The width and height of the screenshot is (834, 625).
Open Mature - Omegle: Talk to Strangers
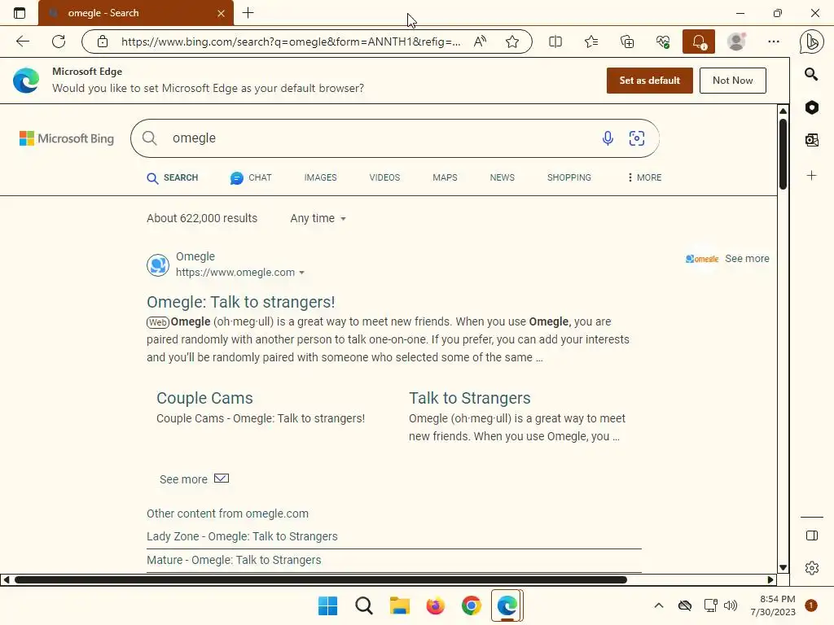[234, 560]
